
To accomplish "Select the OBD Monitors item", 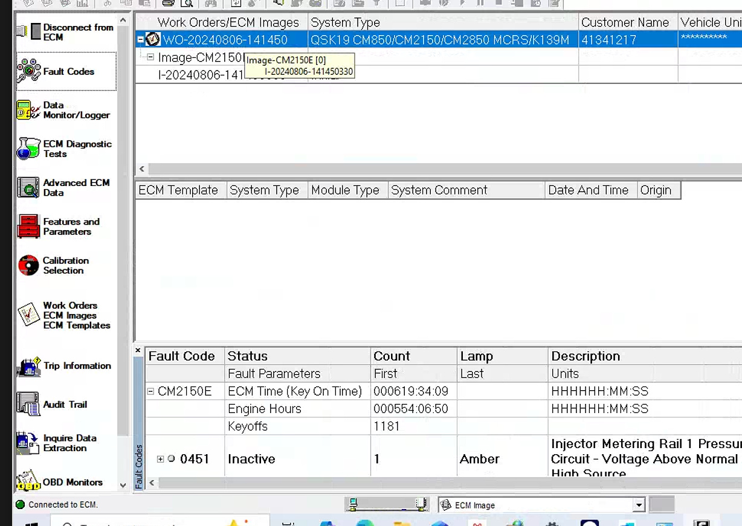I will click(28, 482).
